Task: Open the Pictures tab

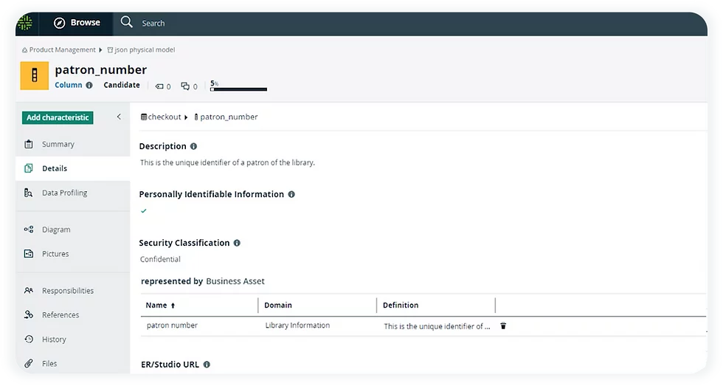Action: click(73, 254)
